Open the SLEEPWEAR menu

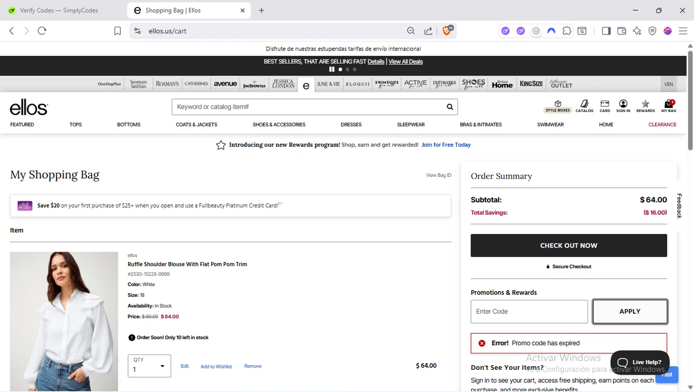point(411,124)
